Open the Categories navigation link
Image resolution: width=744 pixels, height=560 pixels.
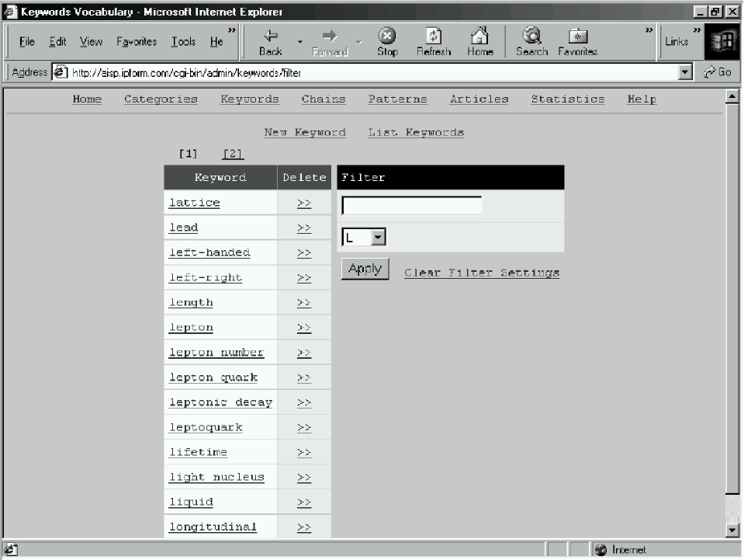[161, 99]
